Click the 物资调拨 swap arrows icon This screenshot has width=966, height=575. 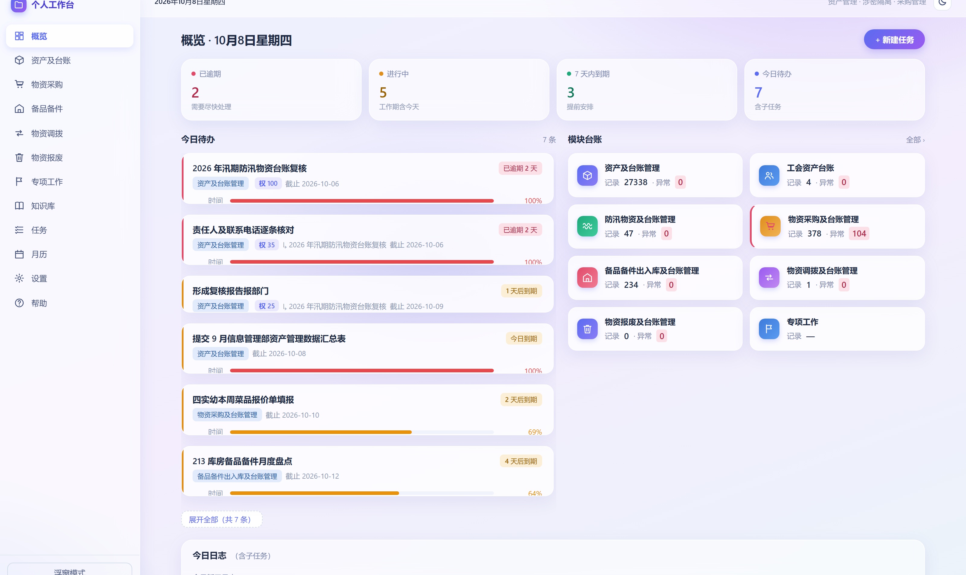click(19, 133)
